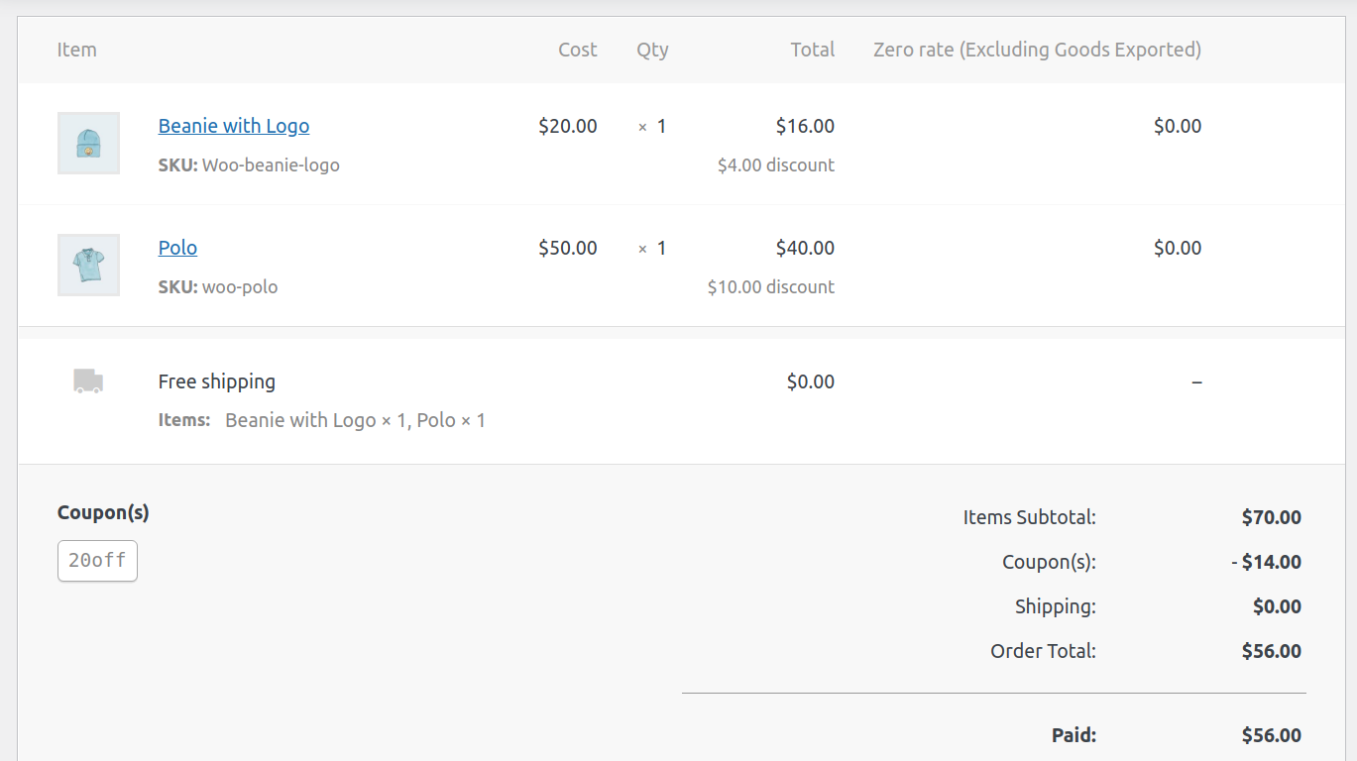The image size is (1357, 761).
Task: Open the Beanie with Logo product link
Action: pos(234,126)
